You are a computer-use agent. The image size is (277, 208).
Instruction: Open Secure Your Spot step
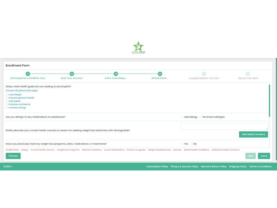point(248,78)
